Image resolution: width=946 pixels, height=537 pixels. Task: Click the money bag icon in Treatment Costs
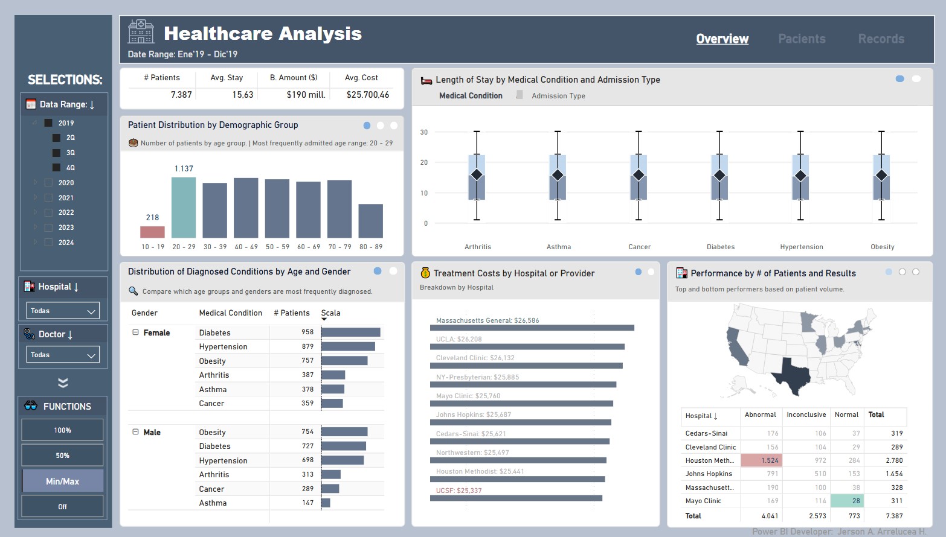[x=425, y=273]
